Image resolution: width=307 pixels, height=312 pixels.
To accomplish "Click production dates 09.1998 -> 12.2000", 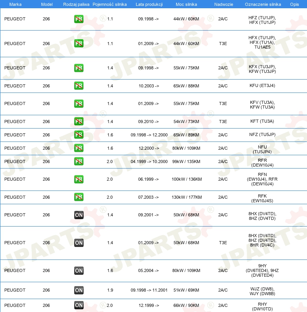I will [x=149, y=135].
